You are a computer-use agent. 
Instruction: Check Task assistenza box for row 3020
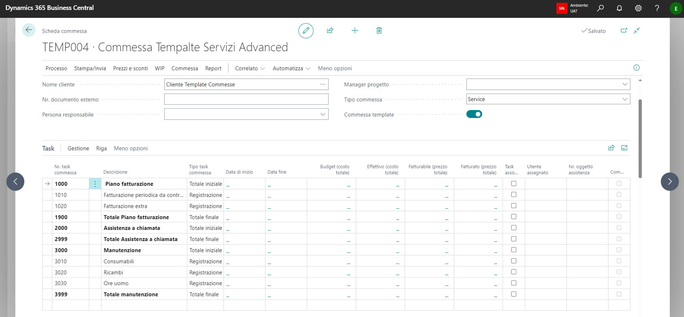(514, 272)
